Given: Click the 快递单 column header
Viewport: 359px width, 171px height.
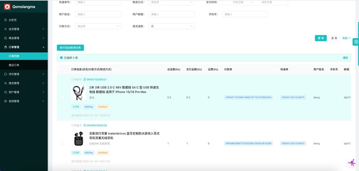Looking at the screenshot, I should tap(284, 70).
